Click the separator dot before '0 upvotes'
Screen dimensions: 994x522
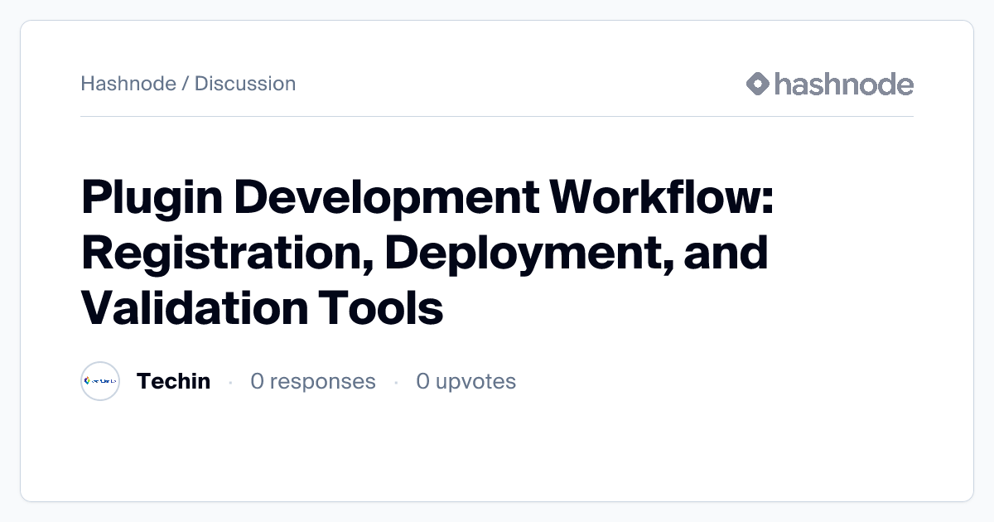pos(397,382)
